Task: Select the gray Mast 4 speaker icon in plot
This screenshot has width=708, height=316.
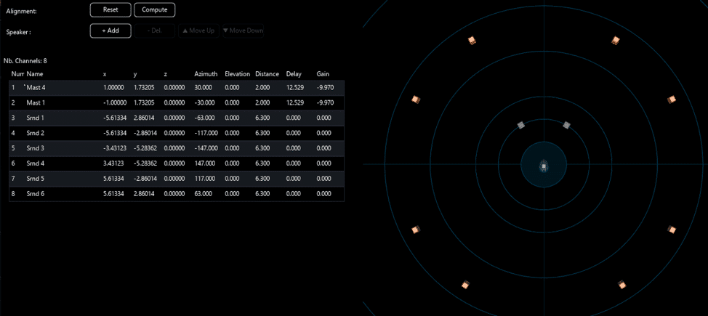Action: click(566, 126)
